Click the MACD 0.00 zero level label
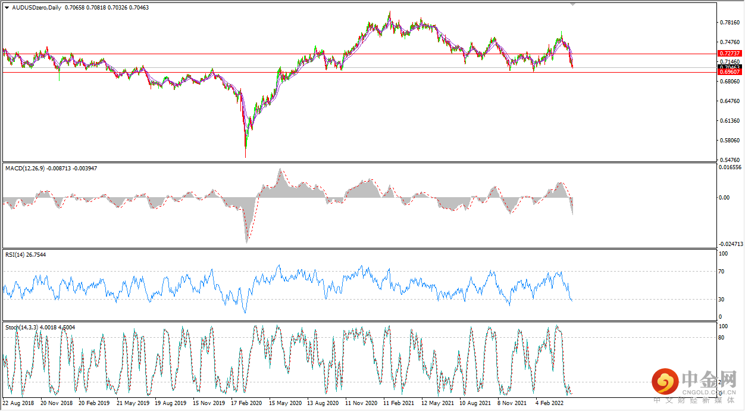This screenshot has height=411, width=745. [x=724, y=198]
